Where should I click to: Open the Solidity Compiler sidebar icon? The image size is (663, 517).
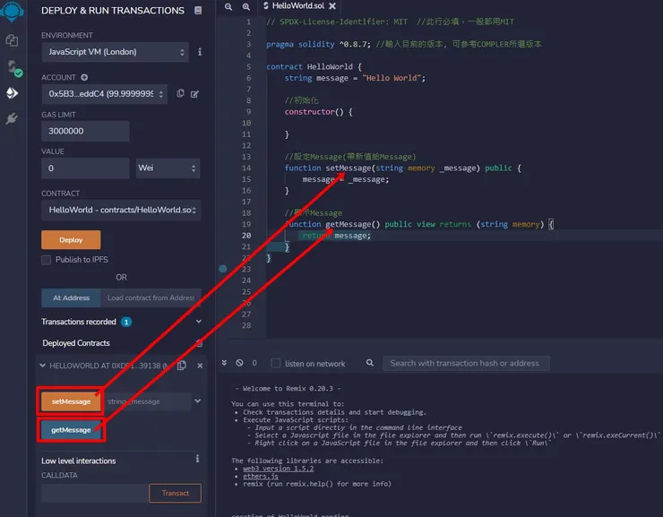[x=13, y=67]
